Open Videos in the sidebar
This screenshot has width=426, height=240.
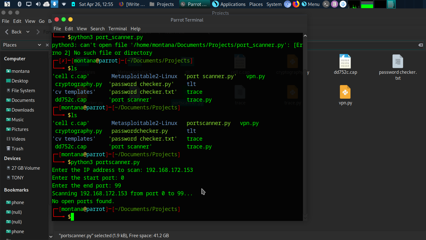pyautogui.click(x=16, y=139)
